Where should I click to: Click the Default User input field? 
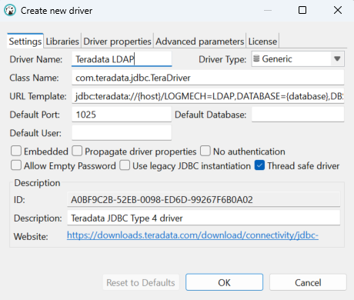(x=122, y=133)
